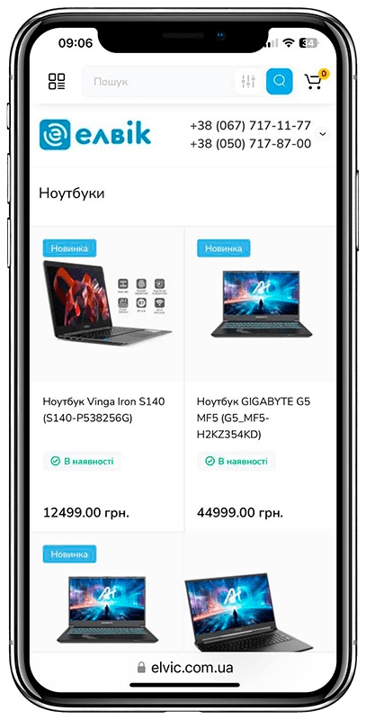Click the blue magnifier search button
Image resolution: width=366 pixels, height=720 pixels.
click(x=280, y=81)
